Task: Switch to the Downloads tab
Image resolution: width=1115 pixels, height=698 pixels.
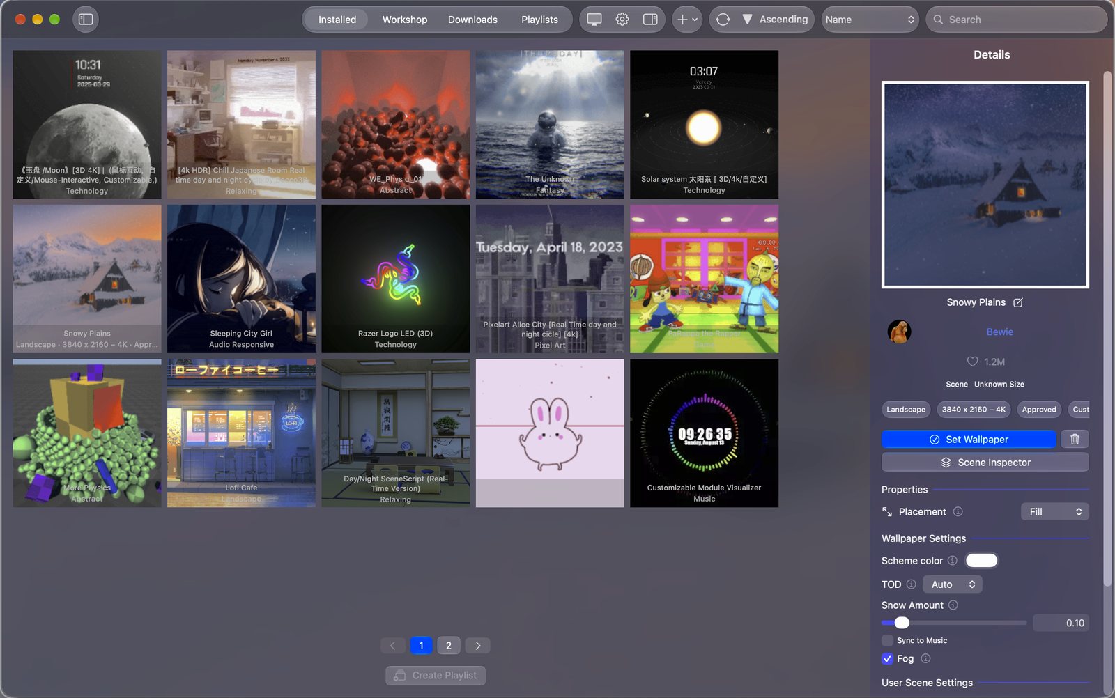Action: 472,20
